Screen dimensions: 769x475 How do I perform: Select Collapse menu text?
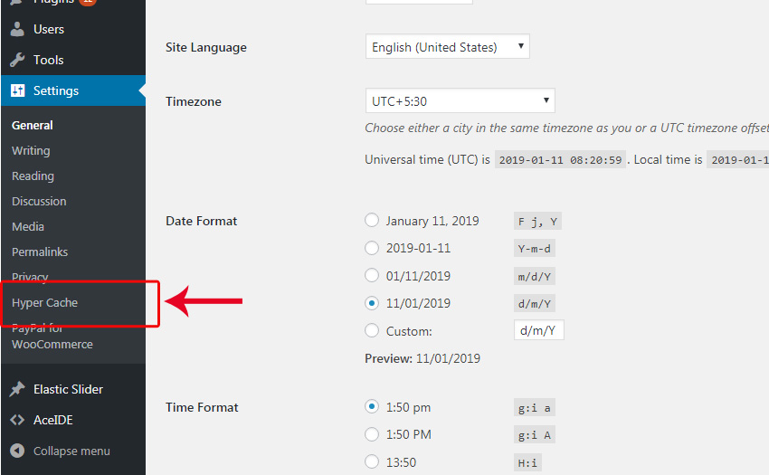[71, 451]
